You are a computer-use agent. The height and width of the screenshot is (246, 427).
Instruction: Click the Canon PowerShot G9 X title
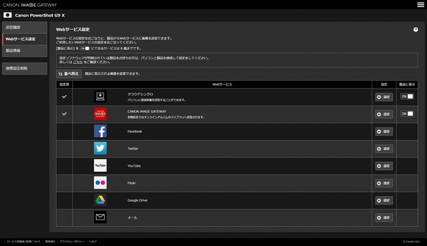(40, 15)
